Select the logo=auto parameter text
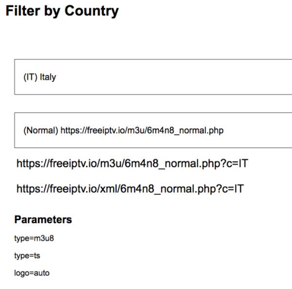This screenshot has height=289, width=292. (x=32, y=273)
